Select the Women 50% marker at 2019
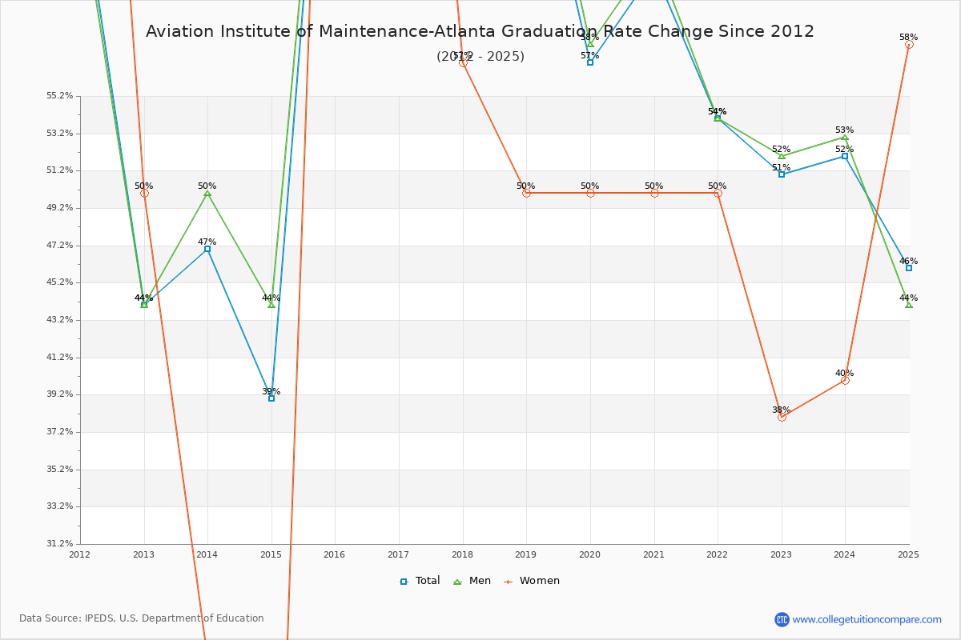Viewport: 961px width, 640px height. coord(526,193)
